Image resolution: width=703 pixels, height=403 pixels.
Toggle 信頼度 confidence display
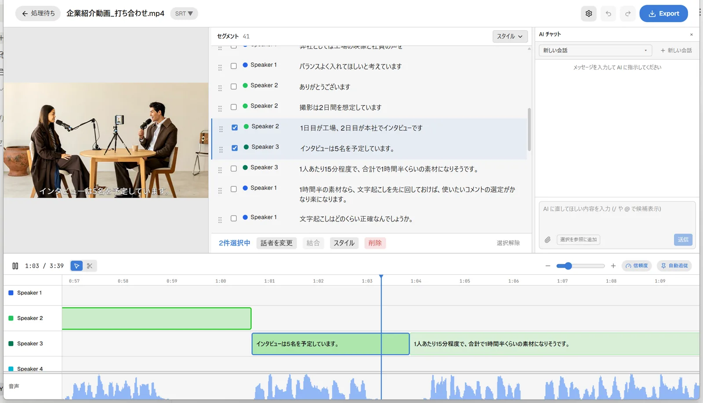tap(637, 266)
